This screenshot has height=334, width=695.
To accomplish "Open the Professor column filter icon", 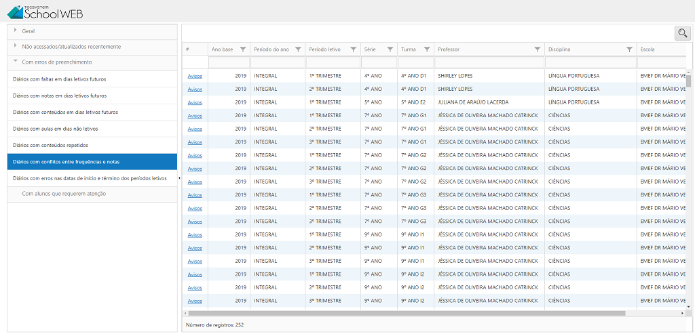I will pos(538,49).
